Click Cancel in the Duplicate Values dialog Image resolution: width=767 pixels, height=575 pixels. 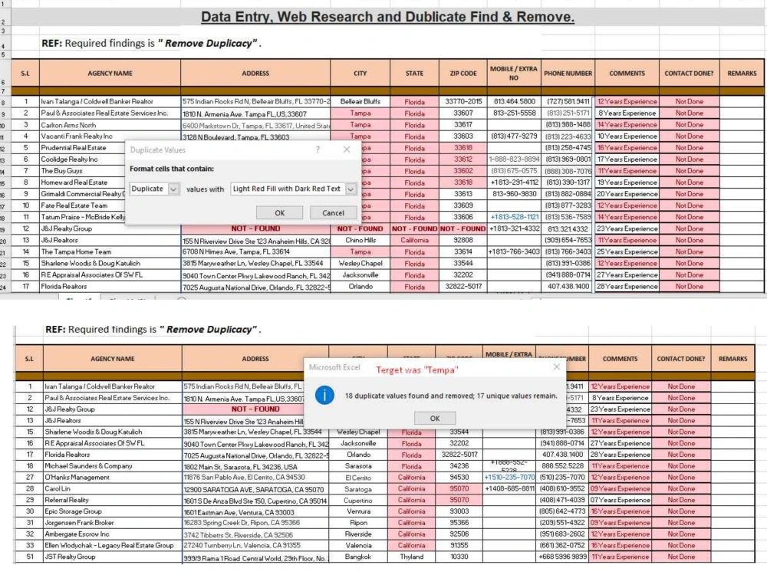[x=333, y=212]
